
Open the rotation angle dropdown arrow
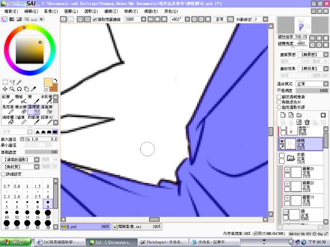[x=187, y=20]
